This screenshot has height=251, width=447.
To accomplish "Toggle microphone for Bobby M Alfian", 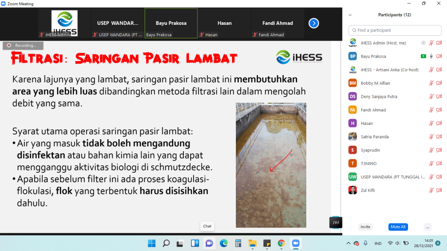I will click(431, 83).
